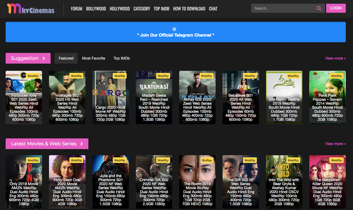Click WebRip badge on The Gift S02
This screenshot has width=353, height=210.
pos(250,160)
